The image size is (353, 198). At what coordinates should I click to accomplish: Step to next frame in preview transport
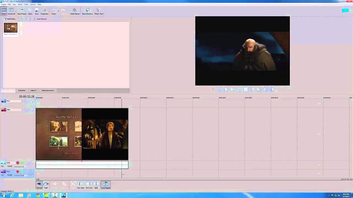272,89
